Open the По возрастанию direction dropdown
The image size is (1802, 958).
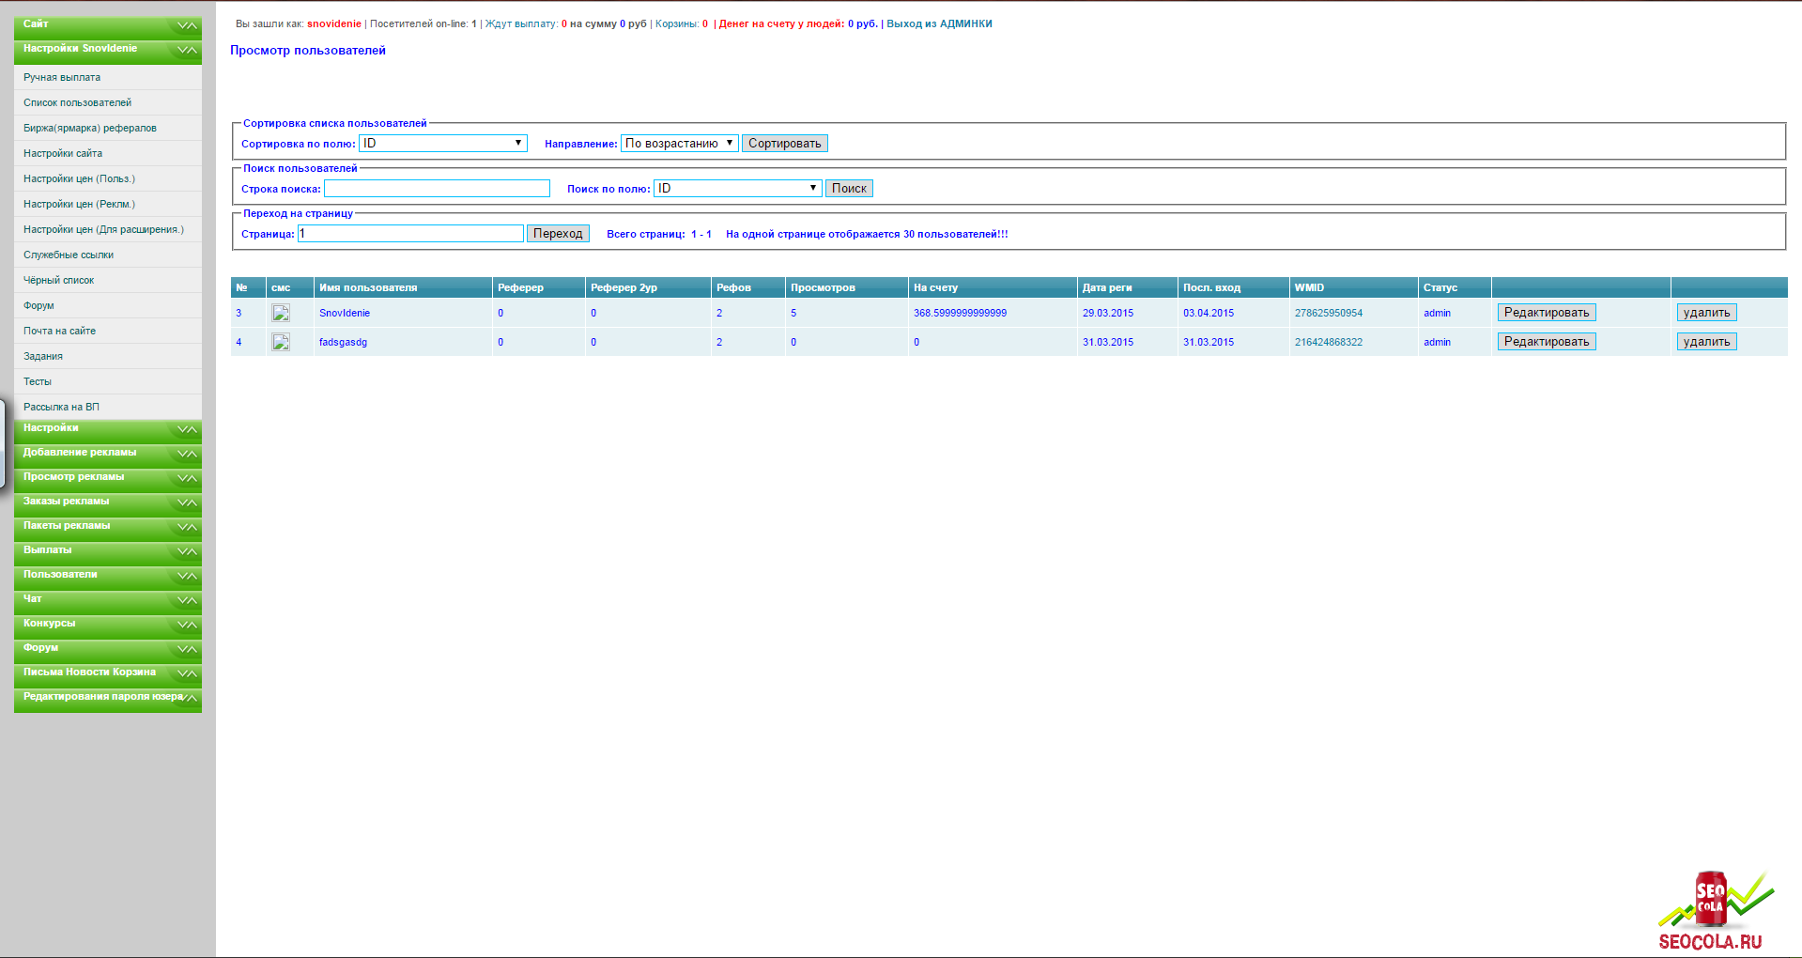679,144
